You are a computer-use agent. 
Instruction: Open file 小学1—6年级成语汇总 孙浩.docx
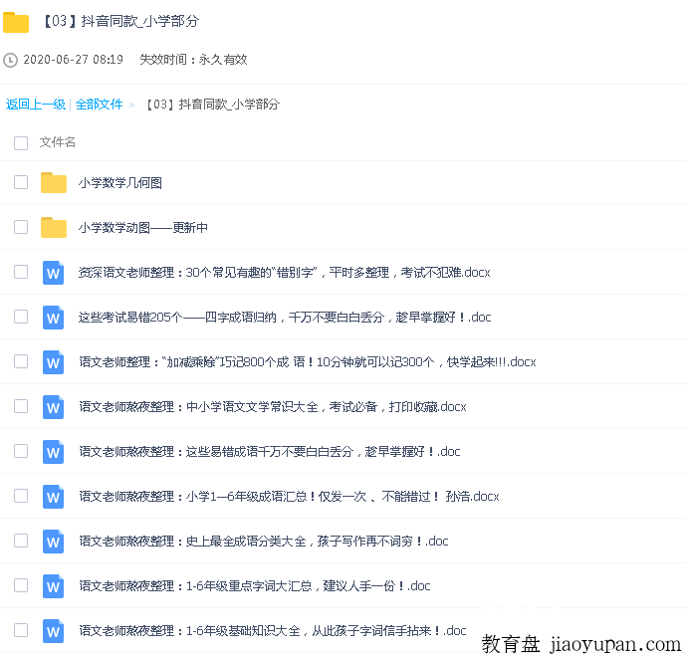(x=289, y=497)
